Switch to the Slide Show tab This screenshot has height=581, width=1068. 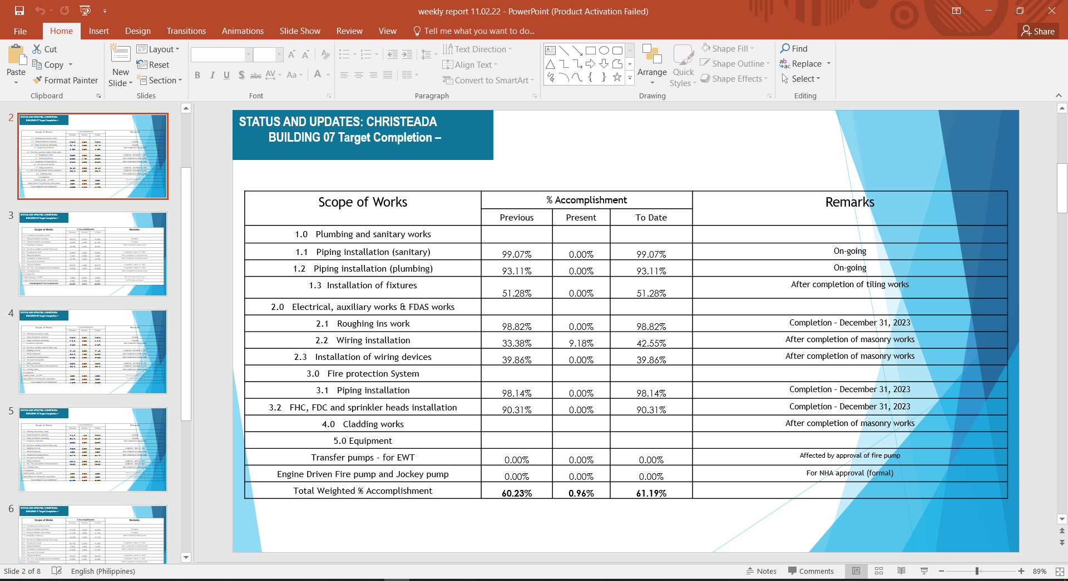[300, 31]
